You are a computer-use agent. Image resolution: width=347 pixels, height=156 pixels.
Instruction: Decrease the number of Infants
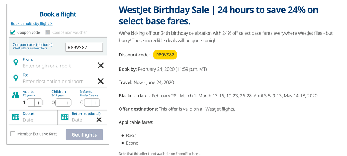pyautogui.click(x=88, y=103)
